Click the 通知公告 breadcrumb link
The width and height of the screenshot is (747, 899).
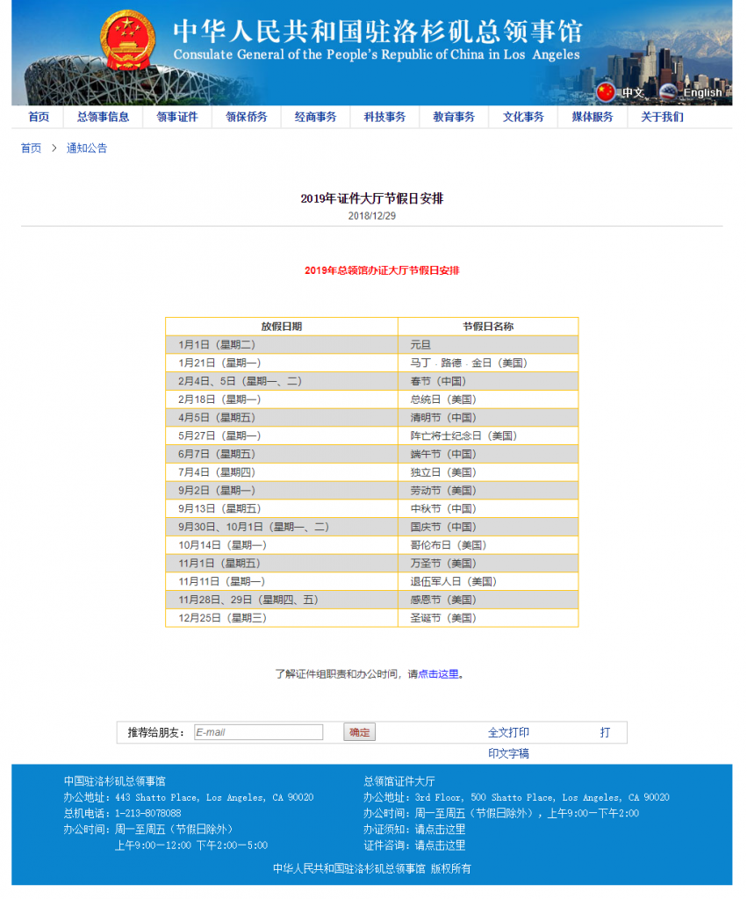tap(87, 148)
